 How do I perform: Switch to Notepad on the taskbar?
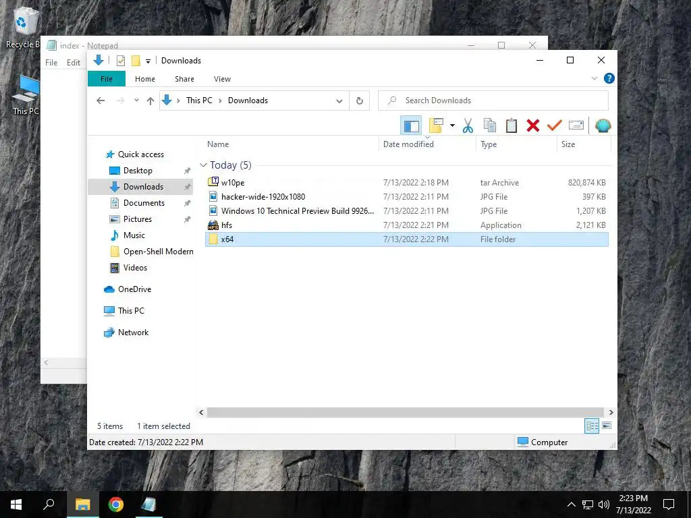[x=148, y=505]
